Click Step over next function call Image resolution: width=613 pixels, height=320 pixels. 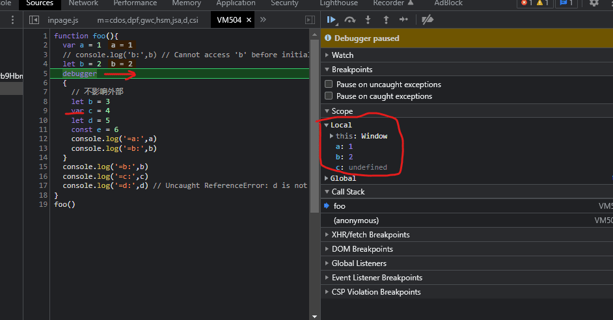[x=350, y=20]
